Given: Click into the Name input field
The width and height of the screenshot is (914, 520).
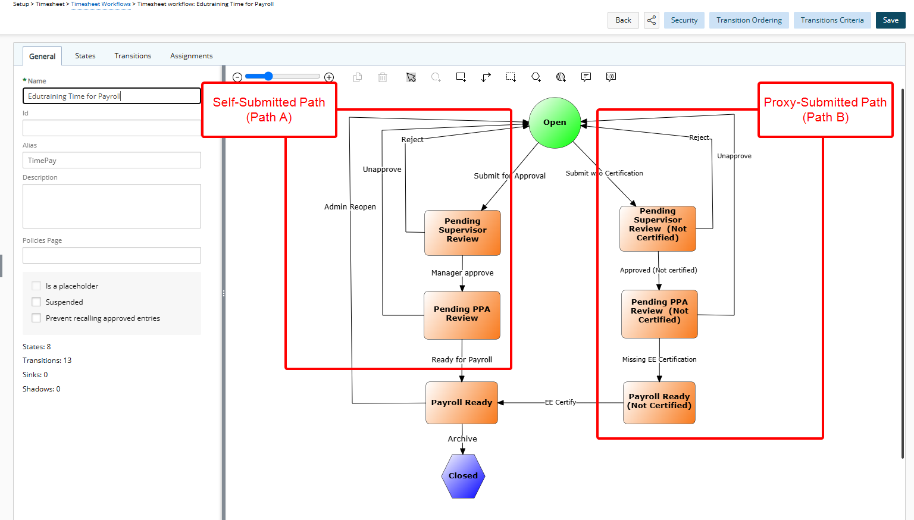Looking at the screenshot, I should pos(112,96).
